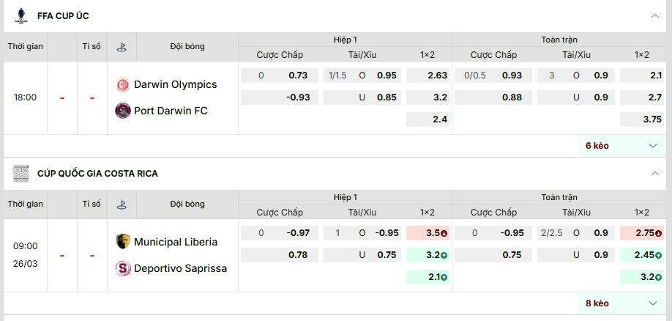The width and height of the screenshot is (672, 321).
Task: Open the Deportivo Saprissa team link
Action: (180, 268)
